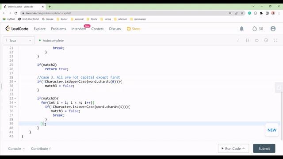Screen dimensions: 283x159
Task: Open the myMeet bookmark
Action: [x=9, y=19]
